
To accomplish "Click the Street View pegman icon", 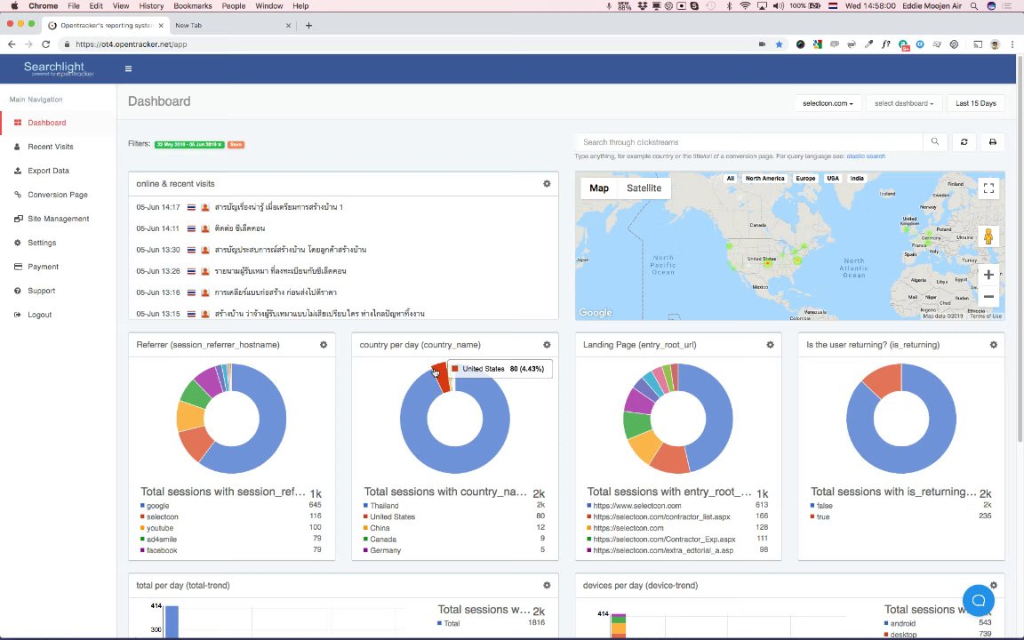I will click(x=988, y=236).
